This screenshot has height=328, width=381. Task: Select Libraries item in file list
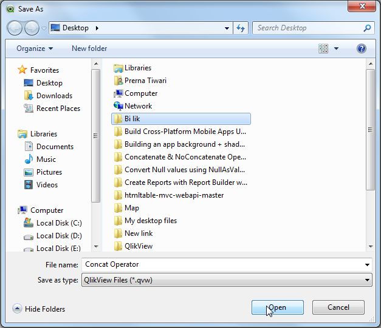pyautogui.click(x=132, y=68)
